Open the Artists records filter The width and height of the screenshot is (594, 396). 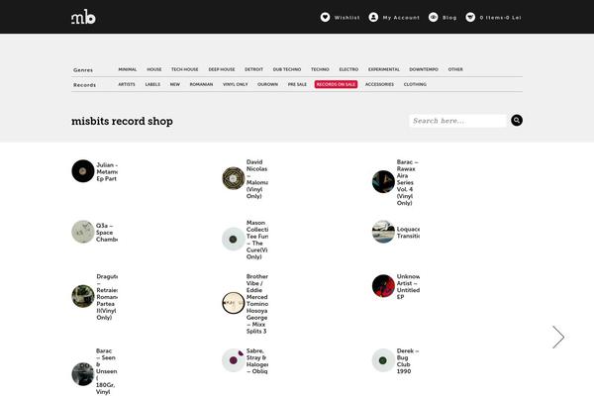[127, 84]
